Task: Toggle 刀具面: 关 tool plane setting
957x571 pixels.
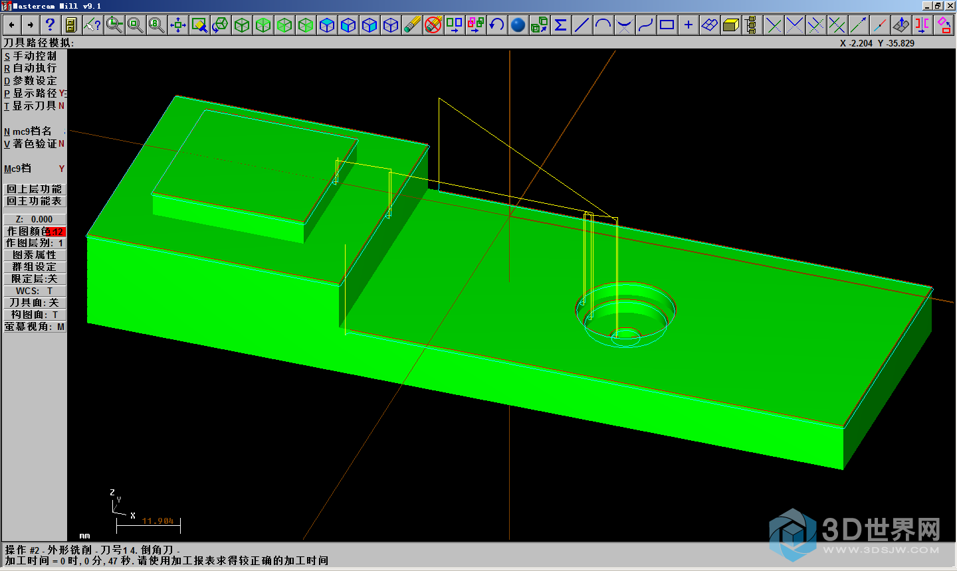Action: click(x=35, y=303)
